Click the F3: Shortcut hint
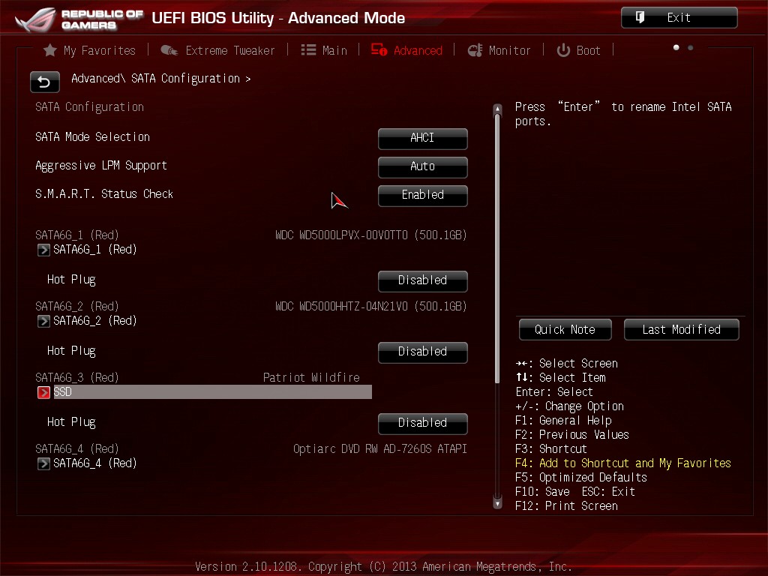768x576 pixels. (x=551, y=449)
